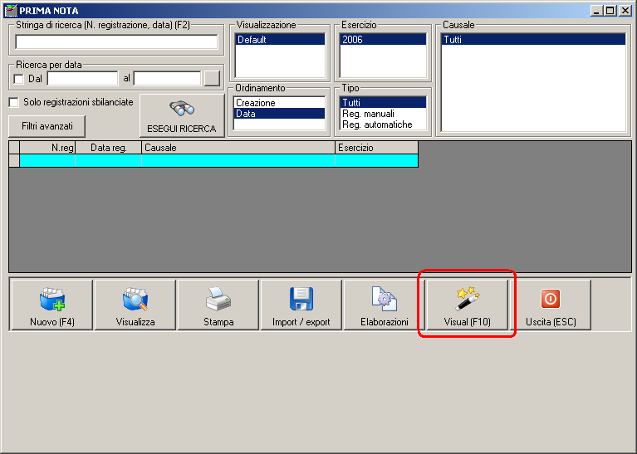Sort by Data reg. column header
Image resolution: width=637 pixels, height=454 pixels.
109,148
